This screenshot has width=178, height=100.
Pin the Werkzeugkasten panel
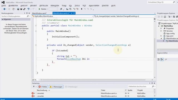27,13
